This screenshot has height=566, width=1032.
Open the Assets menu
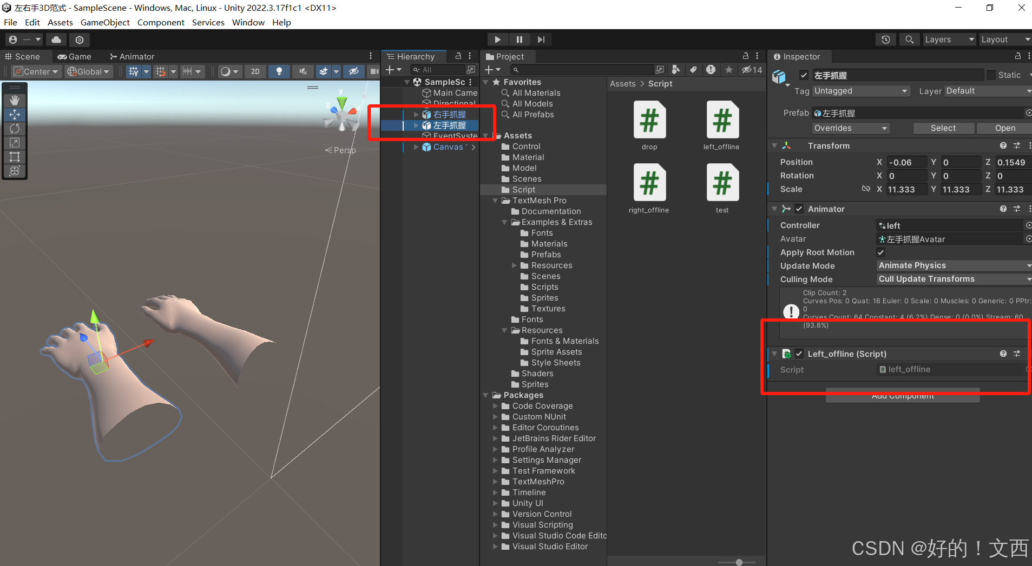pyautogui.click(x=60, y=22)
